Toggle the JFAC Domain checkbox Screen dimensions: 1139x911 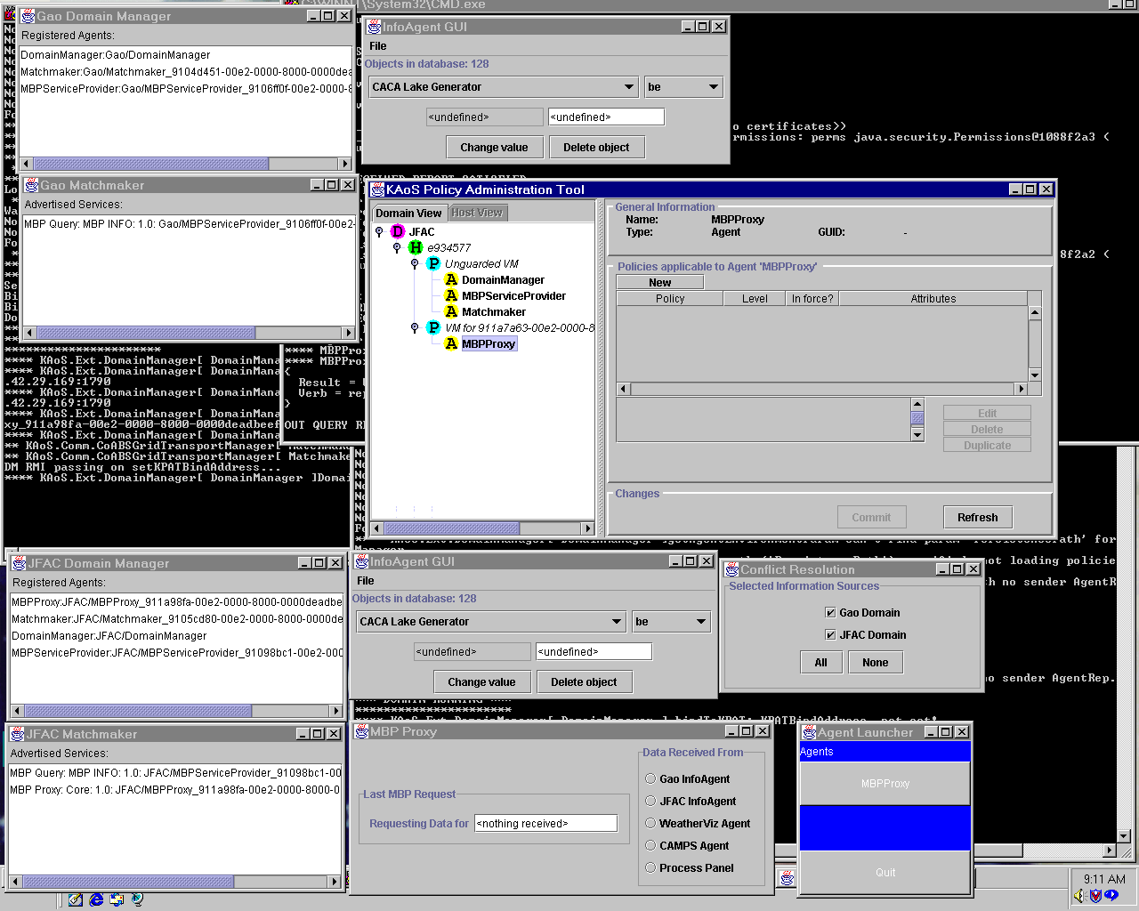pos(830,635)
